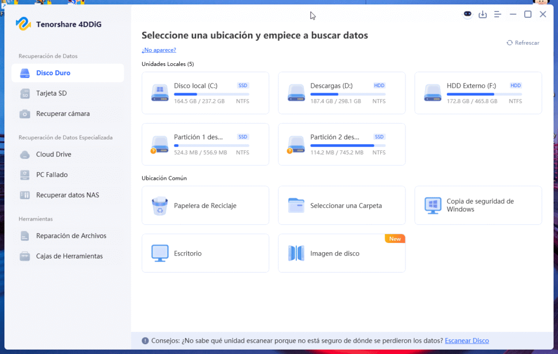Click the Escritorio desktop icon

(x=160, y=253)
